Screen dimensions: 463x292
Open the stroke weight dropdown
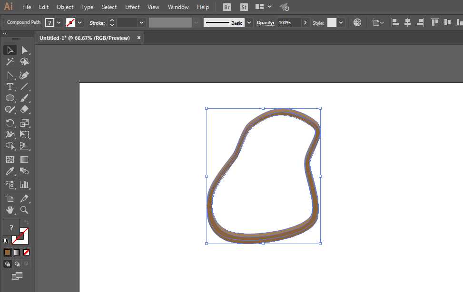pos(141,23)
